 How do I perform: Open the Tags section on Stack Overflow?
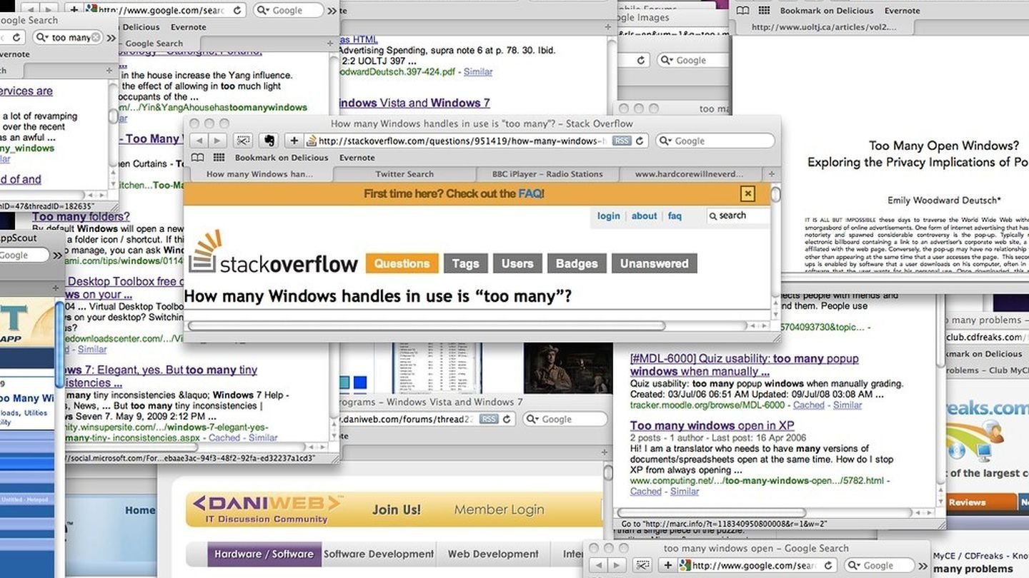pyautogui.click(x=465, y=263)
